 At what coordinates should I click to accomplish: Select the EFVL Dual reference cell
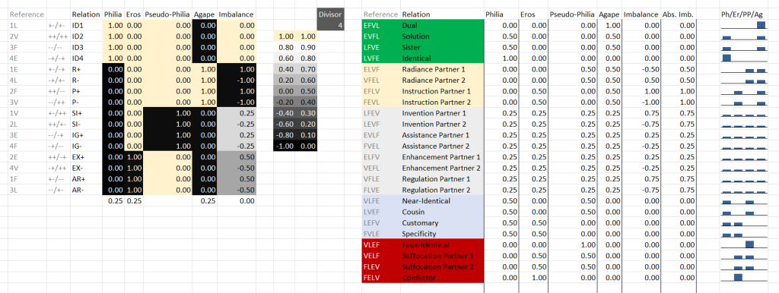click(x=381, y=25)
